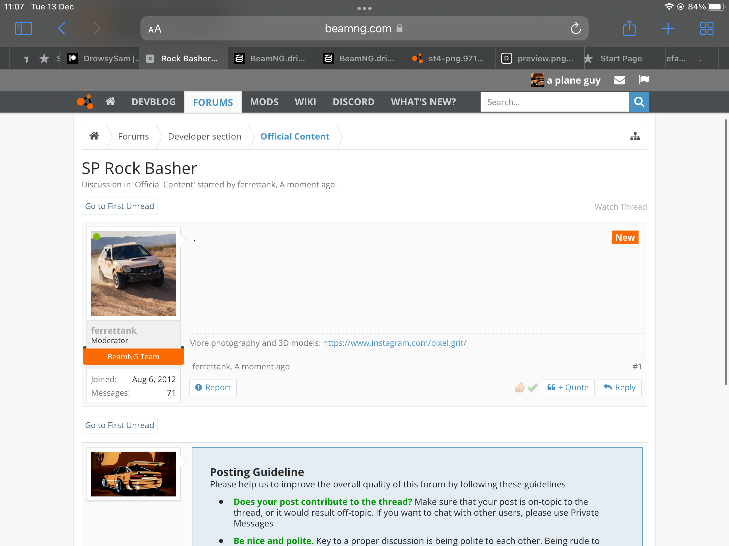Open the breadcrumb sitemap tree icon
The image size is (729, 546).
click(x=635, y=136)
